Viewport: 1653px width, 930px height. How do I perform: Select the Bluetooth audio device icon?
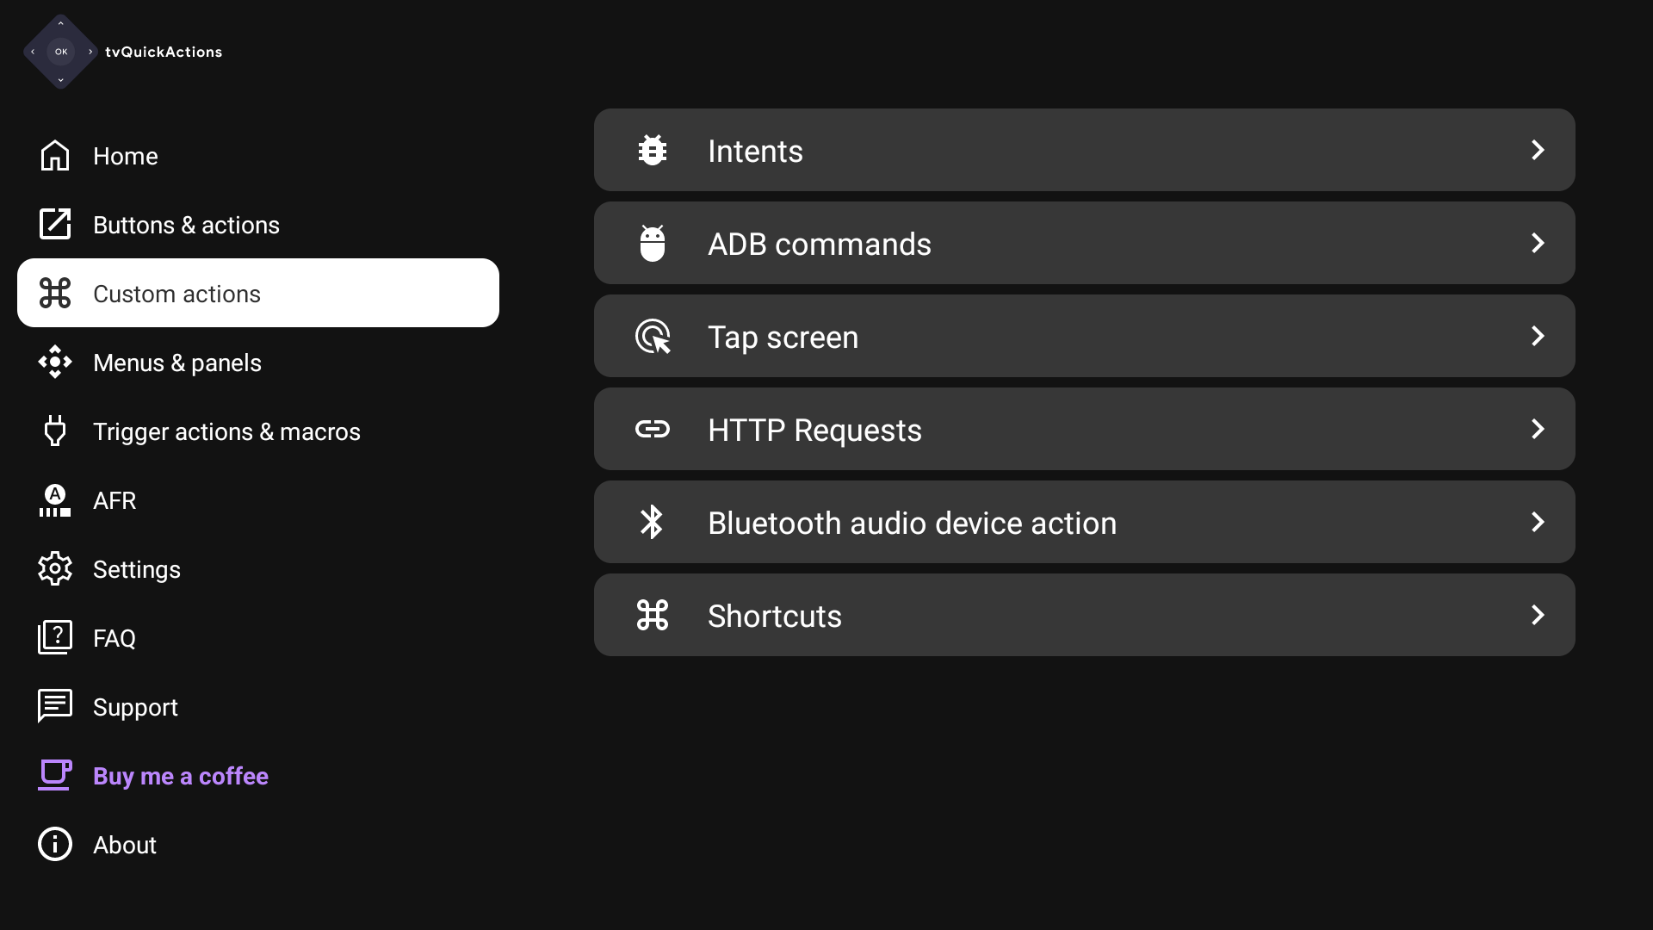point(653,522)
